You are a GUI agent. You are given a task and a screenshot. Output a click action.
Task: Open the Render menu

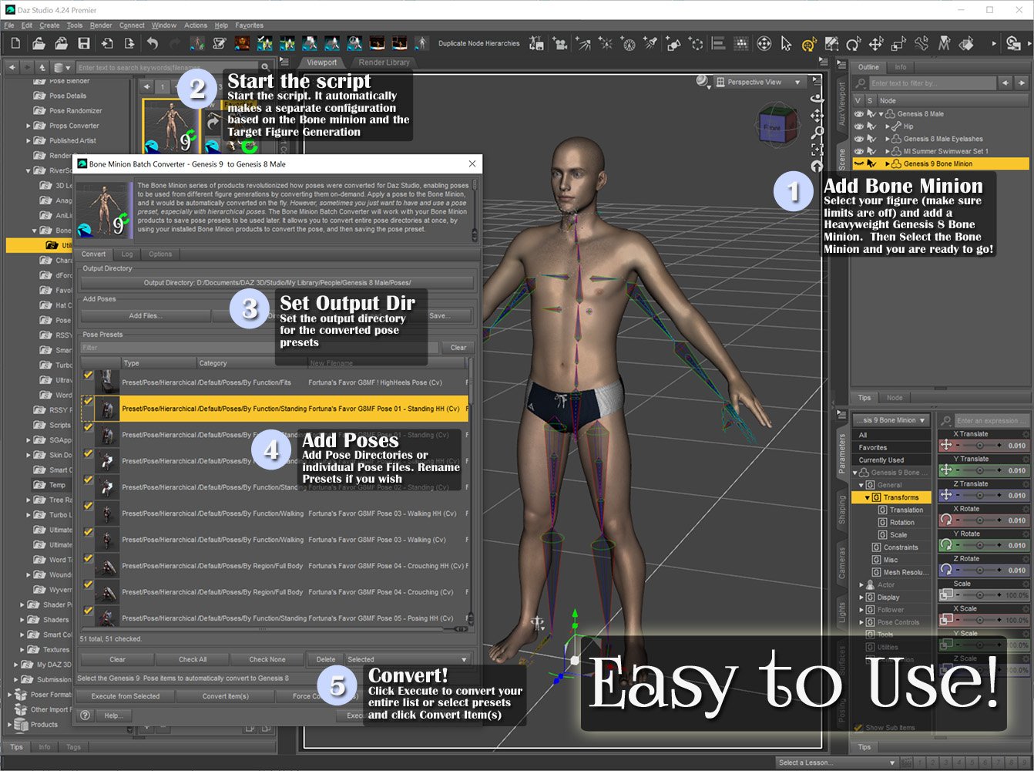[101, 25]
